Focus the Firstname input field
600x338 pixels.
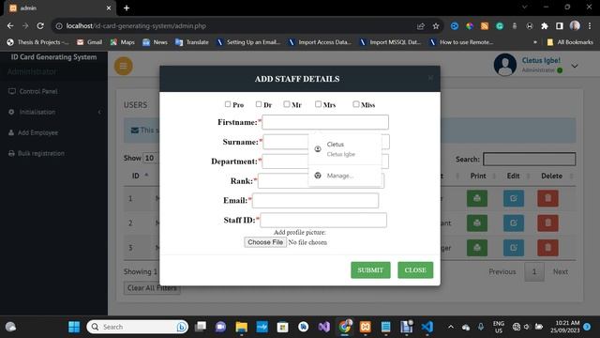[x=325, y=122]
